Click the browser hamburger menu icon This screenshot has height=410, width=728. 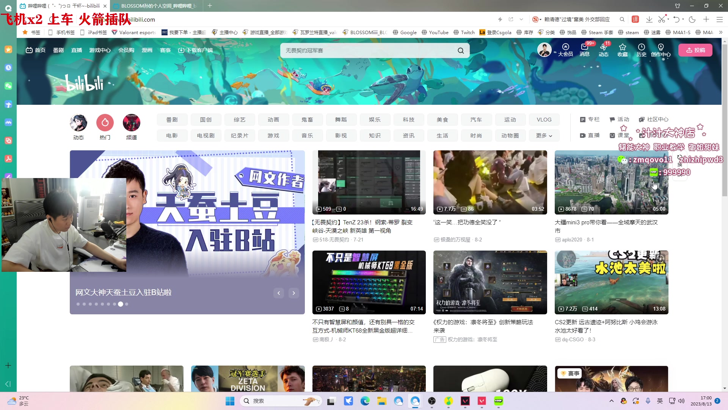click(x=720, y=19)
